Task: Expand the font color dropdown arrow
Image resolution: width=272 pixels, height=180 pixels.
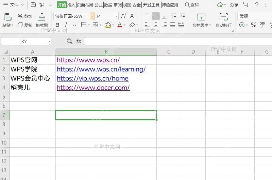Action: (x=124, y=25)
